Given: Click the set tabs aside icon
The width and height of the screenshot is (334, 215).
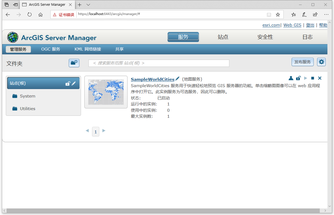Looking at the screenshot, I should pos(16,5).
